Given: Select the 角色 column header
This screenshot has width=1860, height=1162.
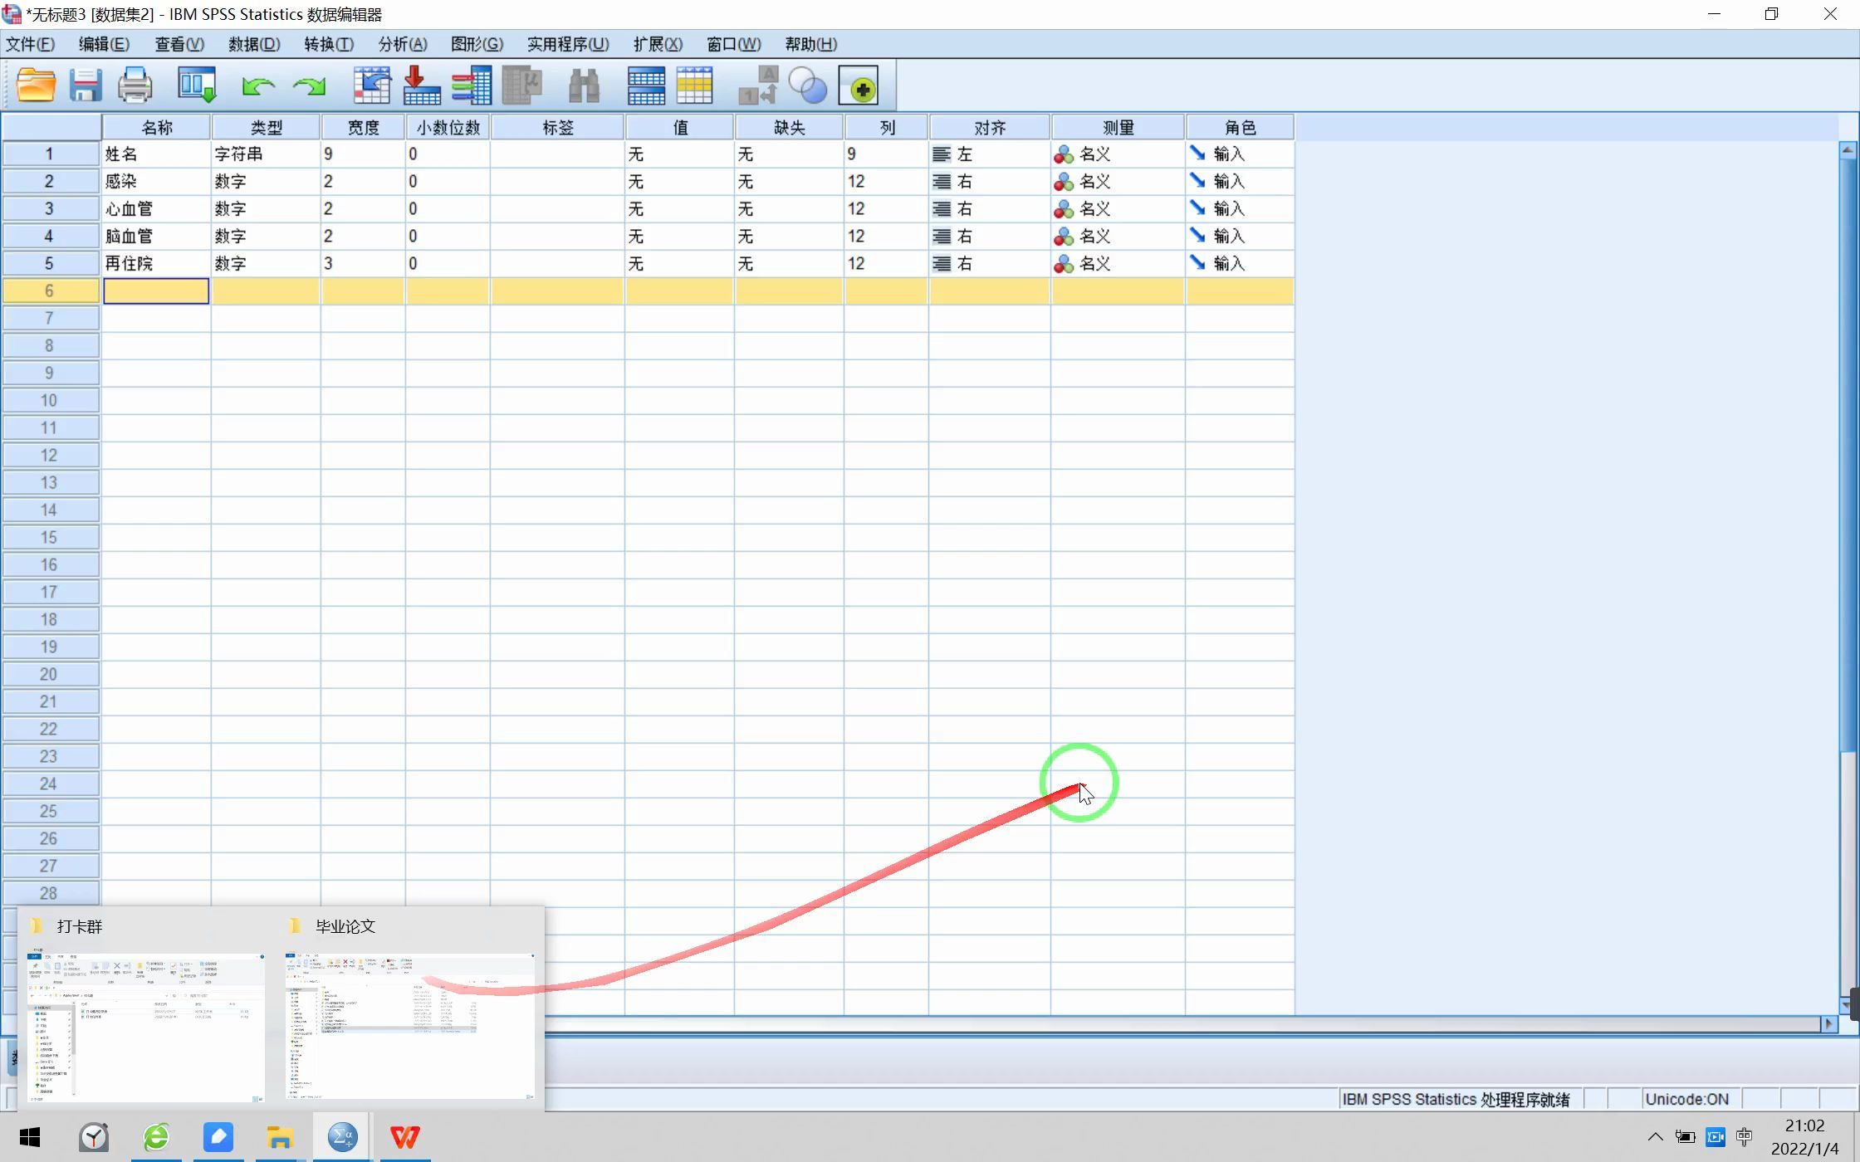Looking at the screenshot, I should (x=1240, y=127).
